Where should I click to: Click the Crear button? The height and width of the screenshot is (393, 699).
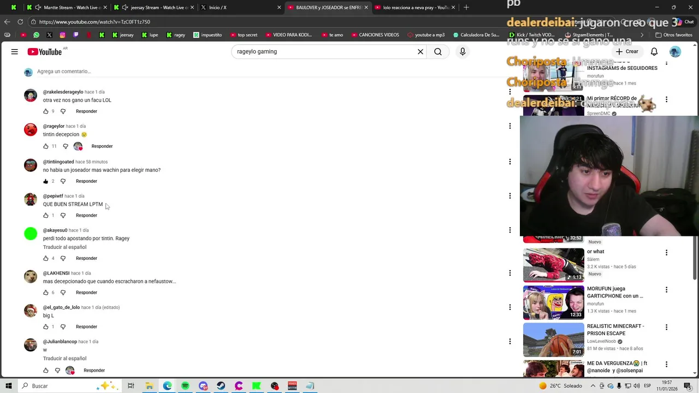627,51
